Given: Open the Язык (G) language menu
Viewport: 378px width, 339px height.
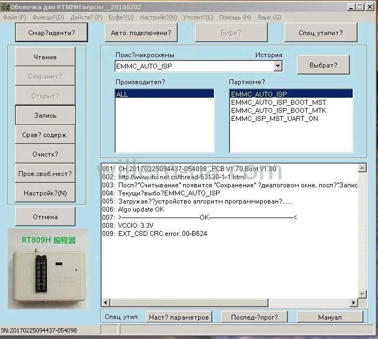Looking at the screenshot, I should pos(269,17).
